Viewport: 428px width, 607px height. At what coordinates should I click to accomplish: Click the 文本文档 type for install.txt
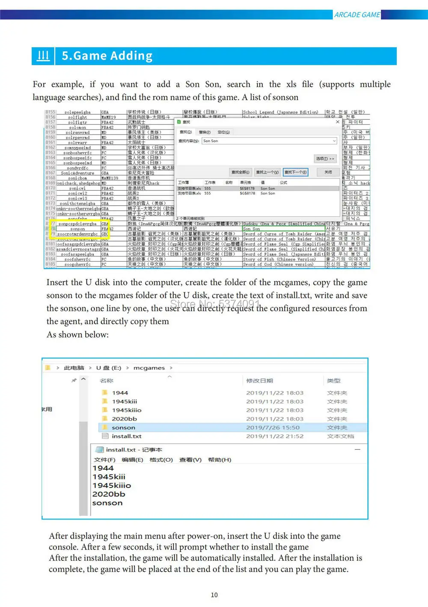(340, 436)
